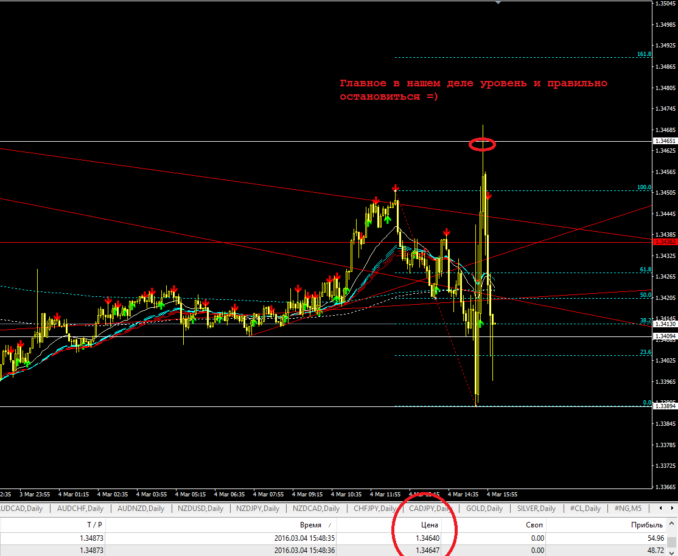Image resolution: width=678 pixels, height=556 pixels.
Task: Click the chart shift triangle marker at top
Action: (x=498, y=2)
